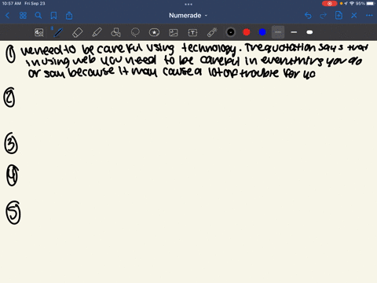Open the Numerade document title dropdown
Viewport: 377px width, 283px height.
[x=188, y=16]
